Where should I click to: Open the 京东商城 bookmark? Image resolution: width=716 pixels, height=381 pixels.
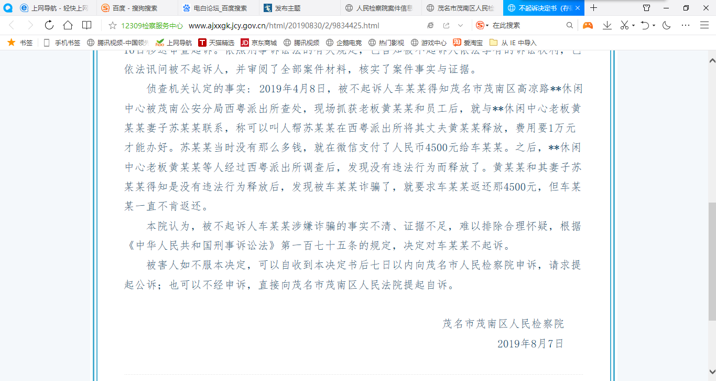258,43
